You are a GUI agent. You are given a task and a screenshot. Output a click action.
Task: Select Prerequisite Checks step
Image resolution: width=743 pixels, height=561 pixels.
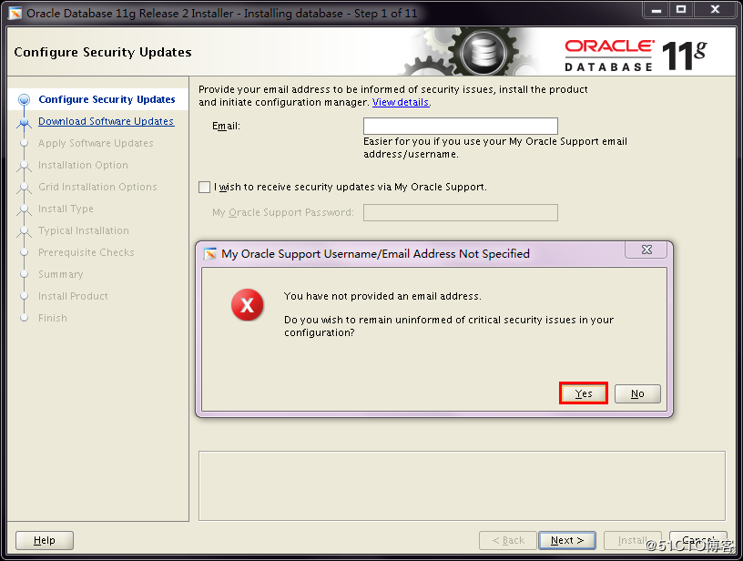point(87,252)
